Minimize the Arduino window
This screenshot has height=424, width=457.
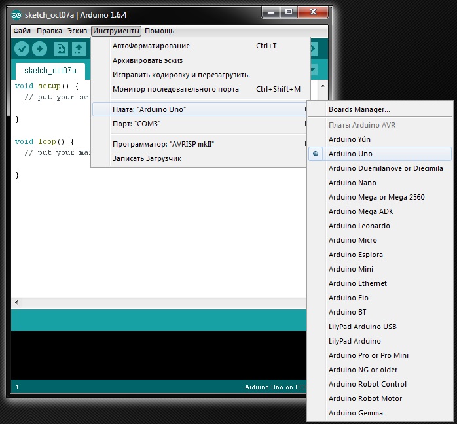(271, 12)
